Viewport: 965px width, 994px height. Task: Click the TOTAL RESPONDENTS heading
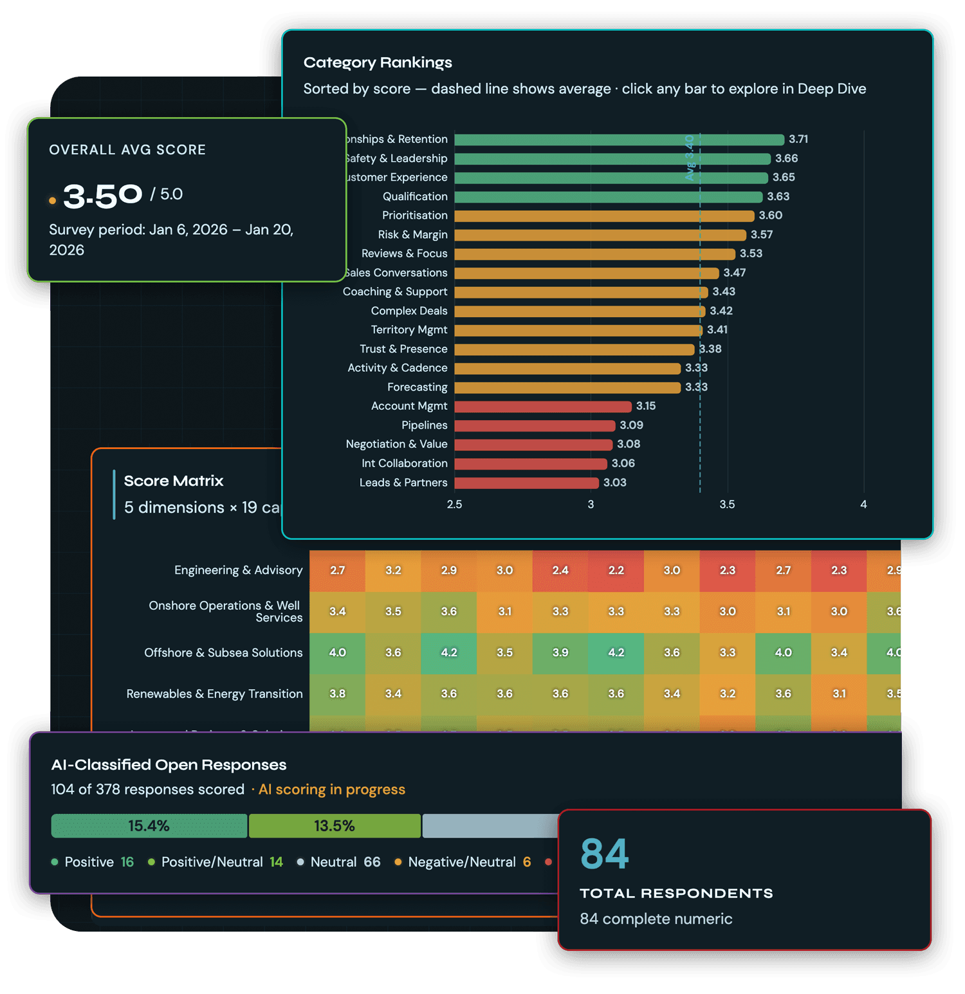(x=677, y=894)
